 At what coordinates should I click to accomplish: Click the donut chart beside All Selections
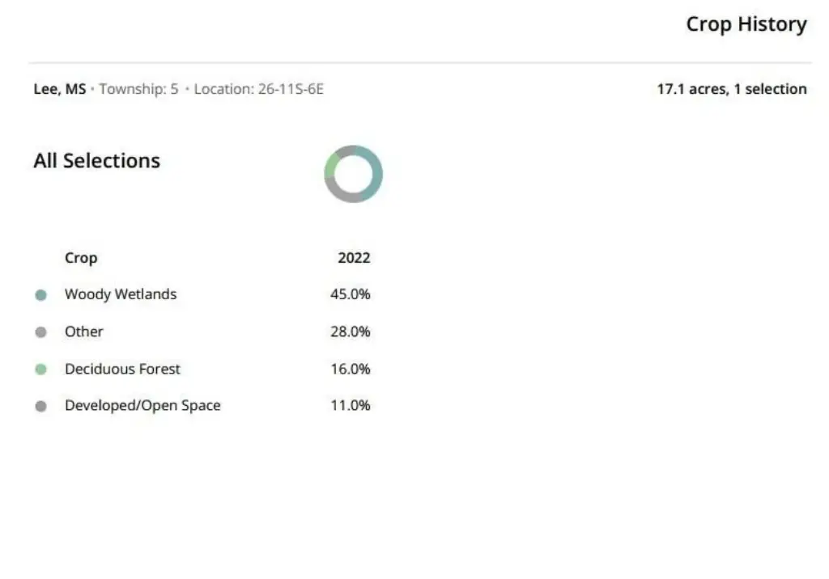coord(353,174)
